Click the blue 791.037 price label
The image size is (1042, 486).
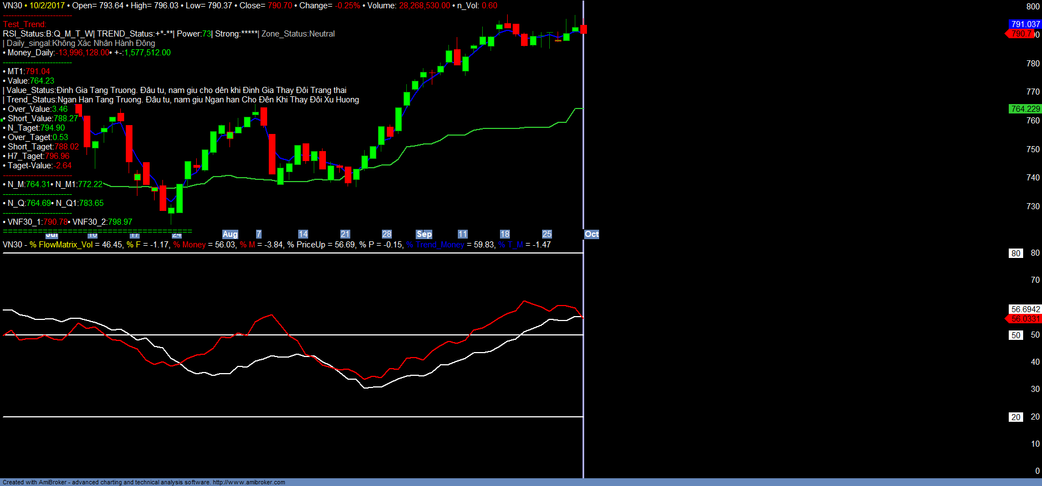coord(1025,24)
